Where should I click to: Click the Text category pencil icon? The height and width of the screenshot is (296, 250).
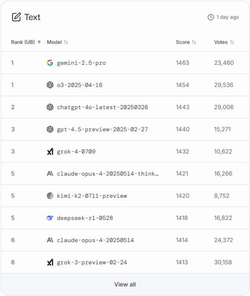(16, 16)
